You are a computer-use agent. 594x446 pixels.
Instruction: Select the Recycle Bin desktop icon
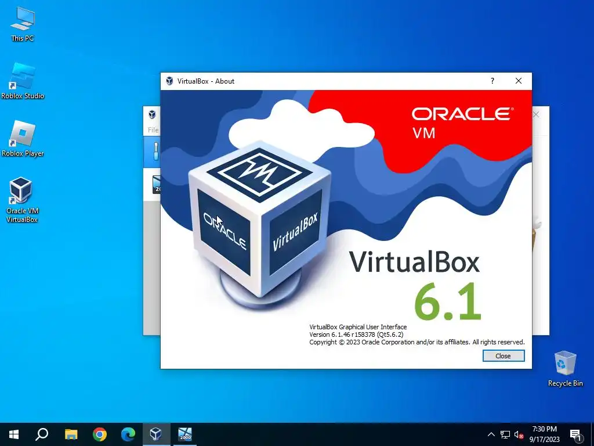(x=565, y=369)
